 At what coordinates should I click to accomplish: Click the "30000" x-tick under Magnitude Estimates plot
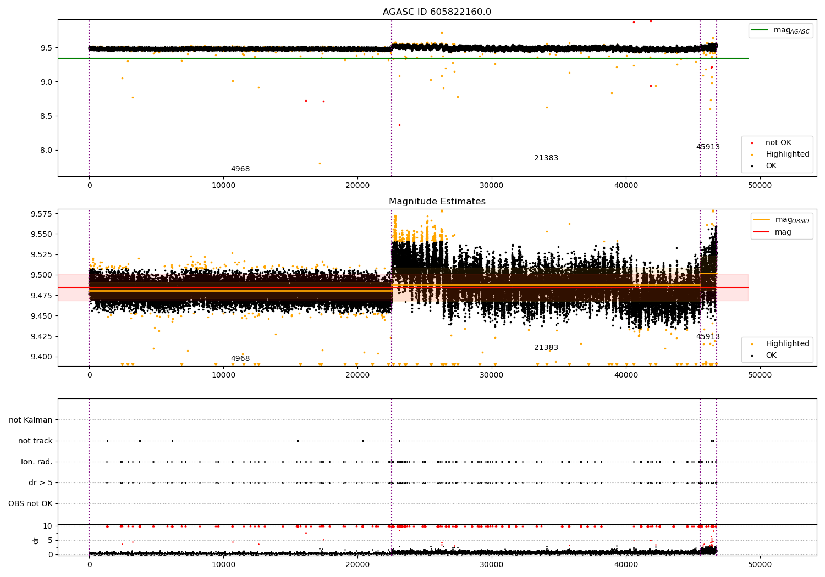(x=492, y=375)
